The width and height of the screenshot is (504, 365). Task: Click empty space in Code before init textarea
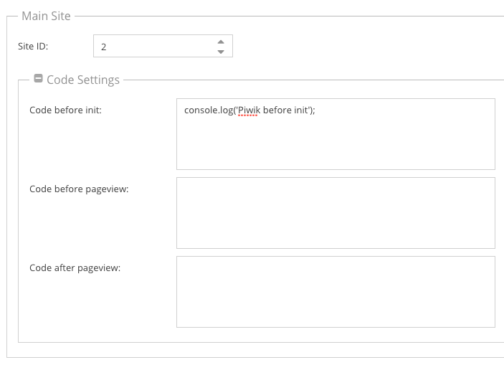pos(336,147)
